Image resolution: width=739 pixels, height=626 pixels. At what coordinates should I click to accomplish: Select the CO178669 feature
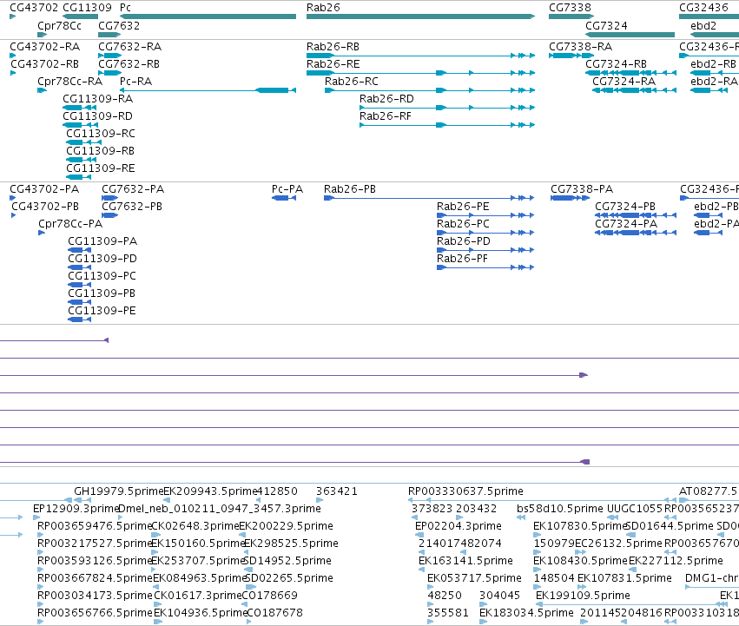269,596
